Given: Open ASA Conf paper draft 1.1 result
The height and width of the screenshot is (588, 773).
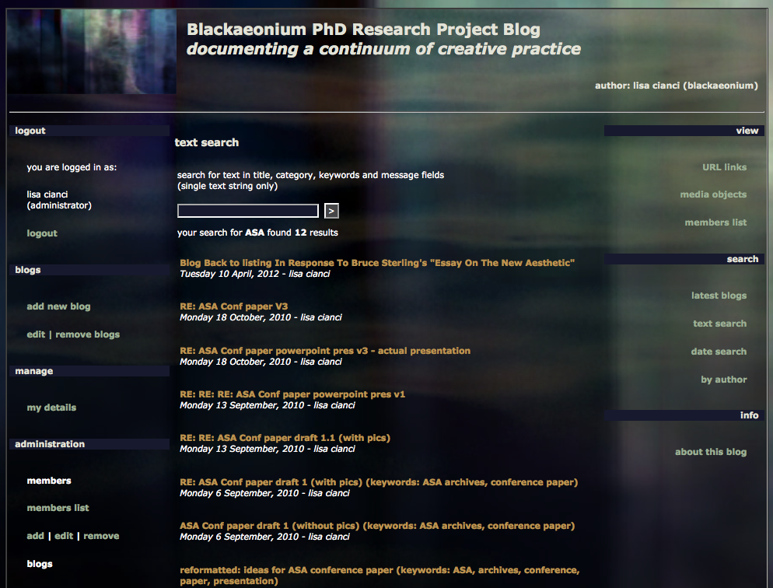Looking at the screenshot, I should point(285,438).
